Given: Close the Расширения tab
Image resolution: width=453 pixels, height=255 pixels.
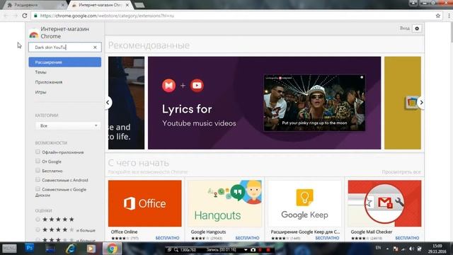Looking at the screenshot, I should coord(63,5).
